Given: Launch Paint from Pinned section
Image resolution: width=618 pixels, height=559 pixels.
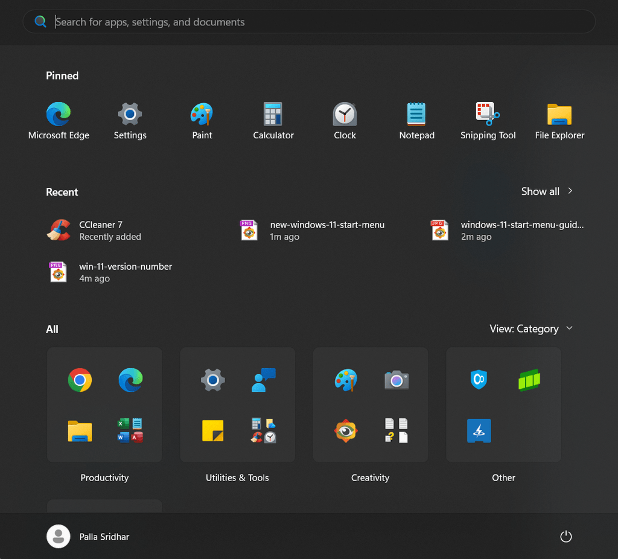Looking at the screenshot, I should tap(202, 121).
